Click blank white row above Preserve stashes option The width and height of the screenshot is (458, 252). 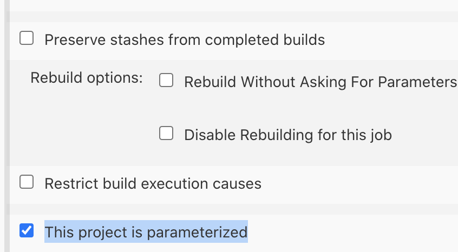click(217, 5)
